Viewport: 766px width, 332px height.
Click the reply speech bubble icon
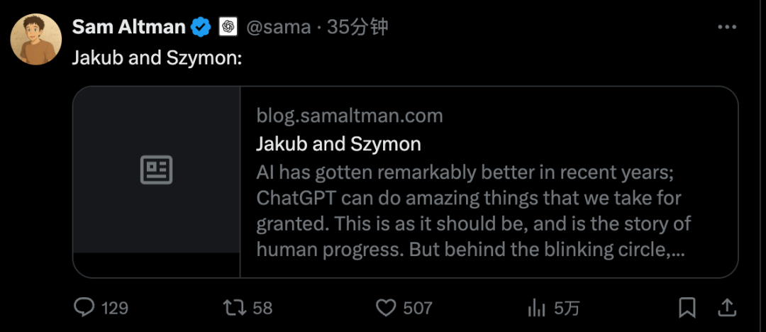85,307
